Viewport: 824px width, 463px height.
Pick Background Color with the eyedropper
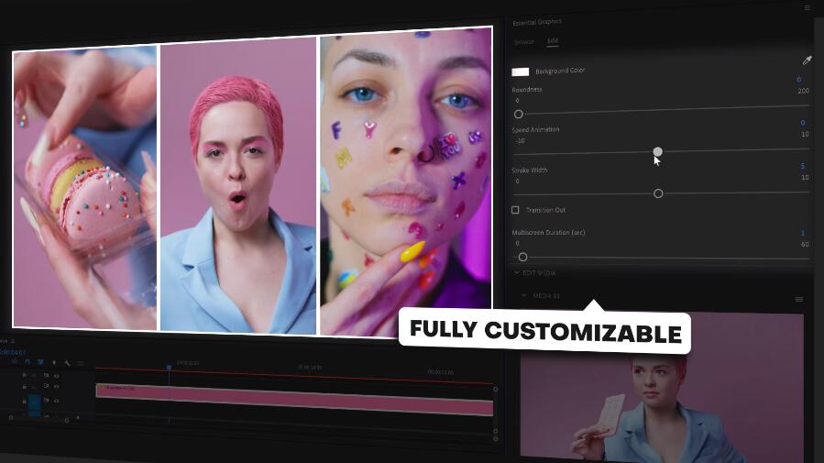click(x=807, y=61)
